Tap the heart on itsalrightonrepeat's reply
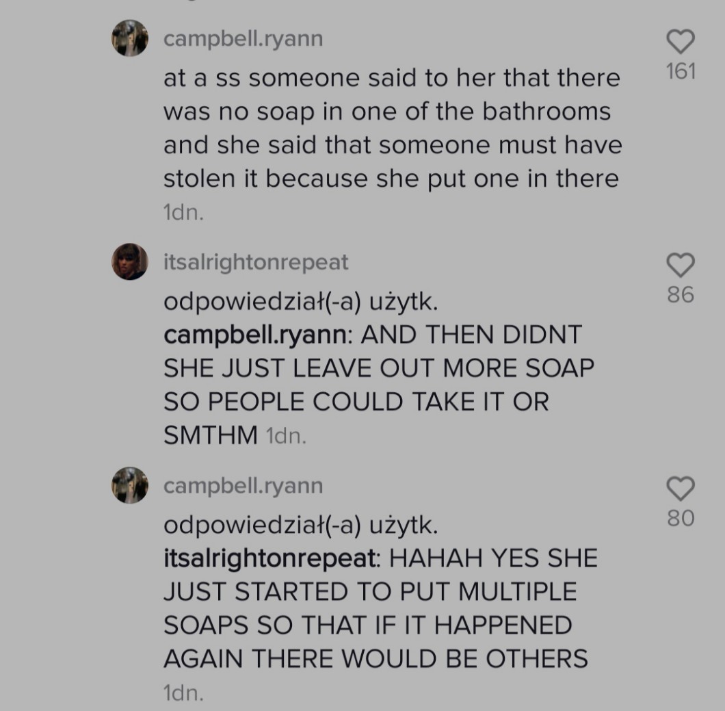Image resolution: width=725 pixels, height=711 pixels. [680, 265]
